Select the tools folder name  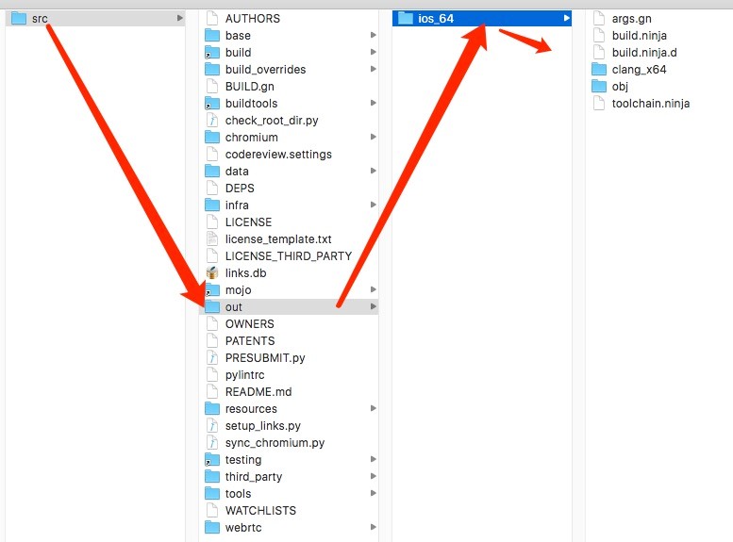(239, 493)
